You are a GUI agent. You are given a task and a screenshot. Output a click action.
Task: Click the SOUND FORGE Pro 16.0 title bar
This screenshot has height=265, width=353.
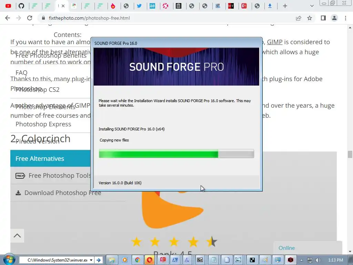click(176, 43)
